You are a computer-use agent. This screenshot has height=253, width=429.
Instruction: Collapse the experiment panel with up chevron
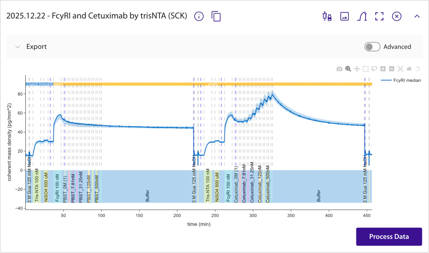point(417,16)
